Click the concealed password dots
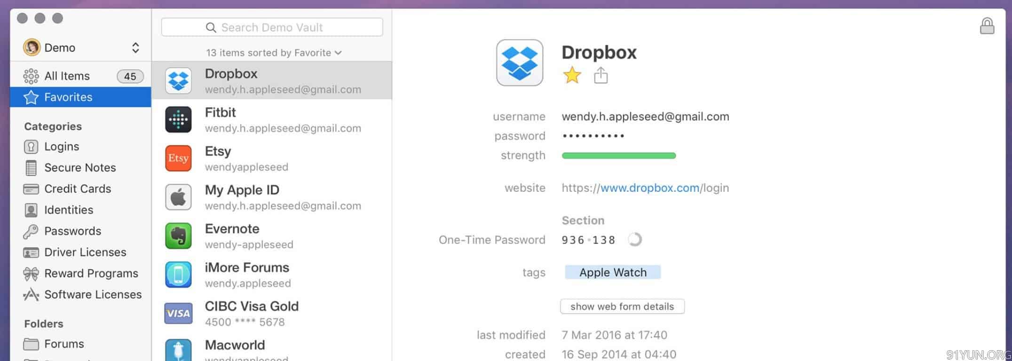Viewport: 1012px width, 361px height. [593, 136]
